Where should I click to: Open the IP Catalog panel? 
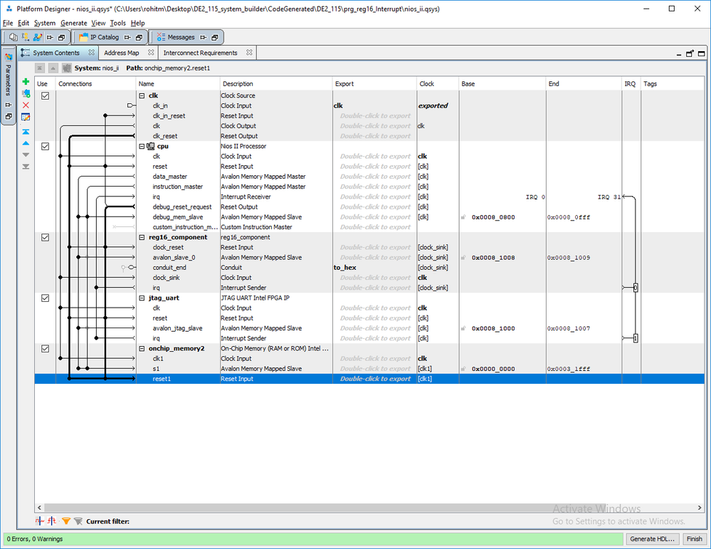coord(104,37)
